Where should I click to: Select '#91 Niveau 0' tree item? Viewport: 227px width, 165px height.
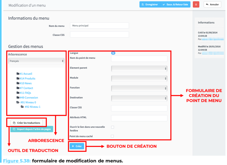[x=28, y=102]
